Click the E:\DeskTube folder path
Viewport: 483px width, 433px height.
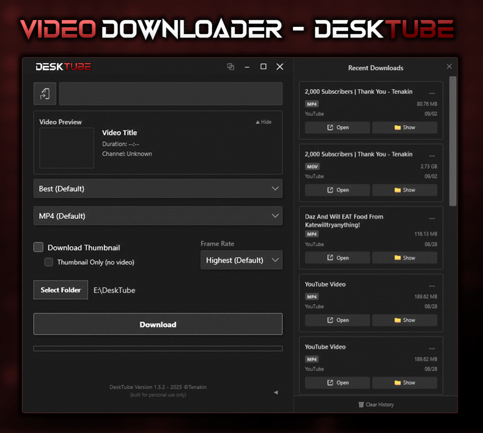[x=114, y=290]
